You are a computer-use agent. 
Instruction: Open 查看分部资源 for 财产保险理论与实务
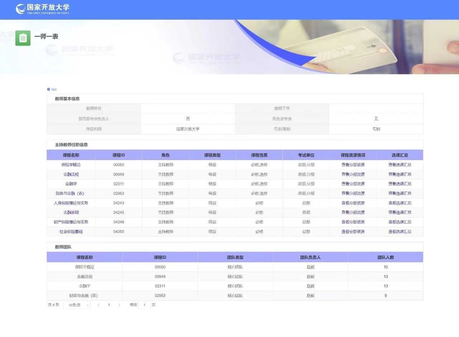(x=353, y=222)
